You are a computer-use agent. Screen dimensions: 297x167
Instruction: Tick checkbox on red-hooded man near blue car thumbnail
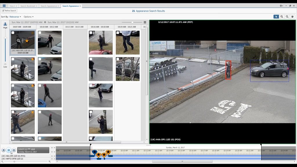(40, 86)
